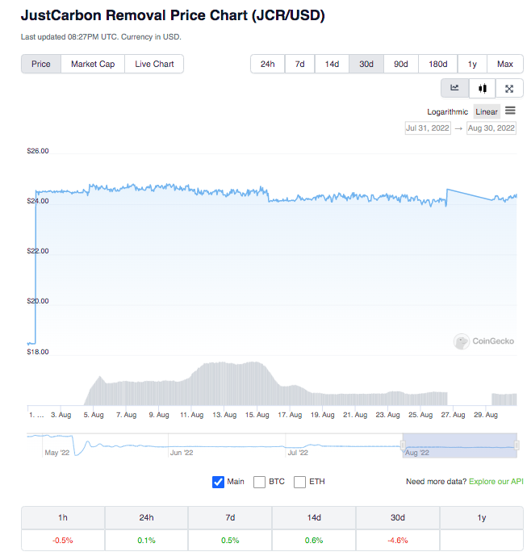Screen dimensions: 527x556
Task: Click the shaded Aug '22 navigator region
Action: [460, 445]
